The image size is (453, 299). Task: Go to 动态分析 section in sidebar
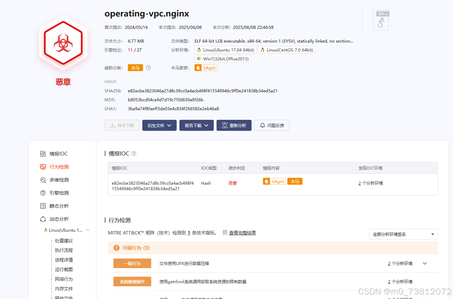[59, 219]
